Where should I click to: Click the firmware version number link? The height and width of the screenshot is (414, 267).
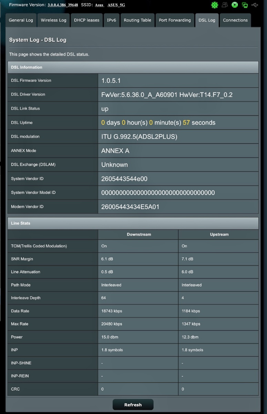pyautogui.click(x=63, y=5)
